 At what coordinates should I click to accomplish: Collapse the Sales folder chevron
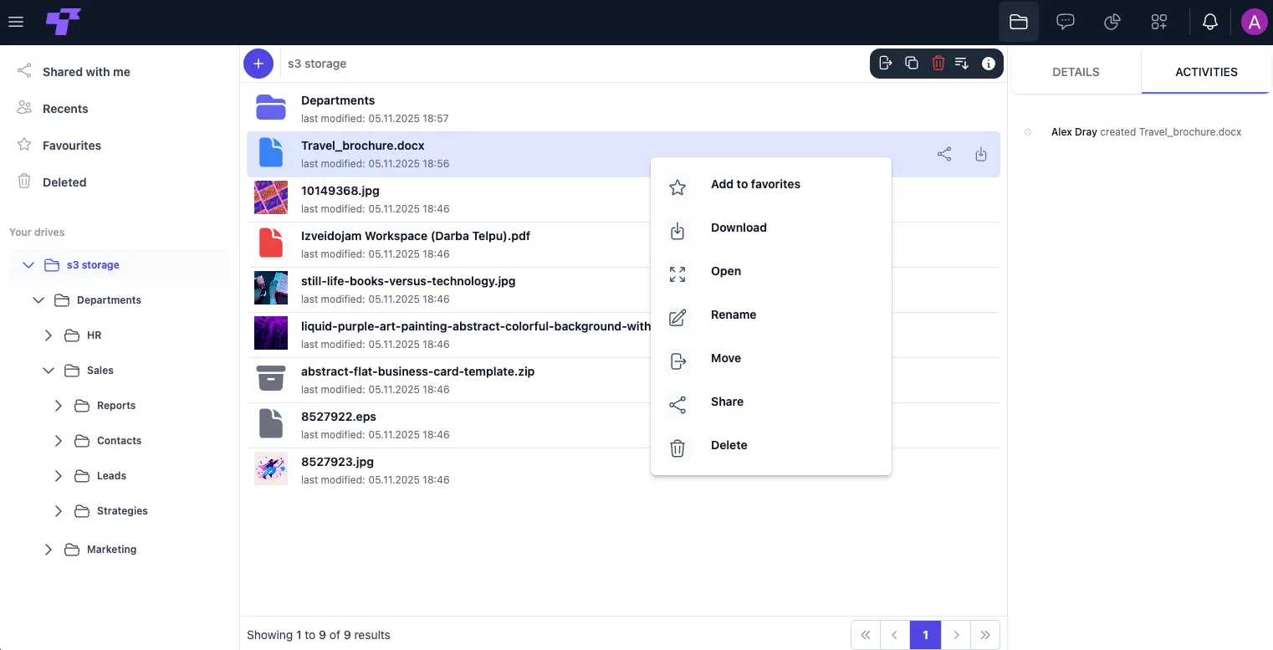[x=49, y=371]
